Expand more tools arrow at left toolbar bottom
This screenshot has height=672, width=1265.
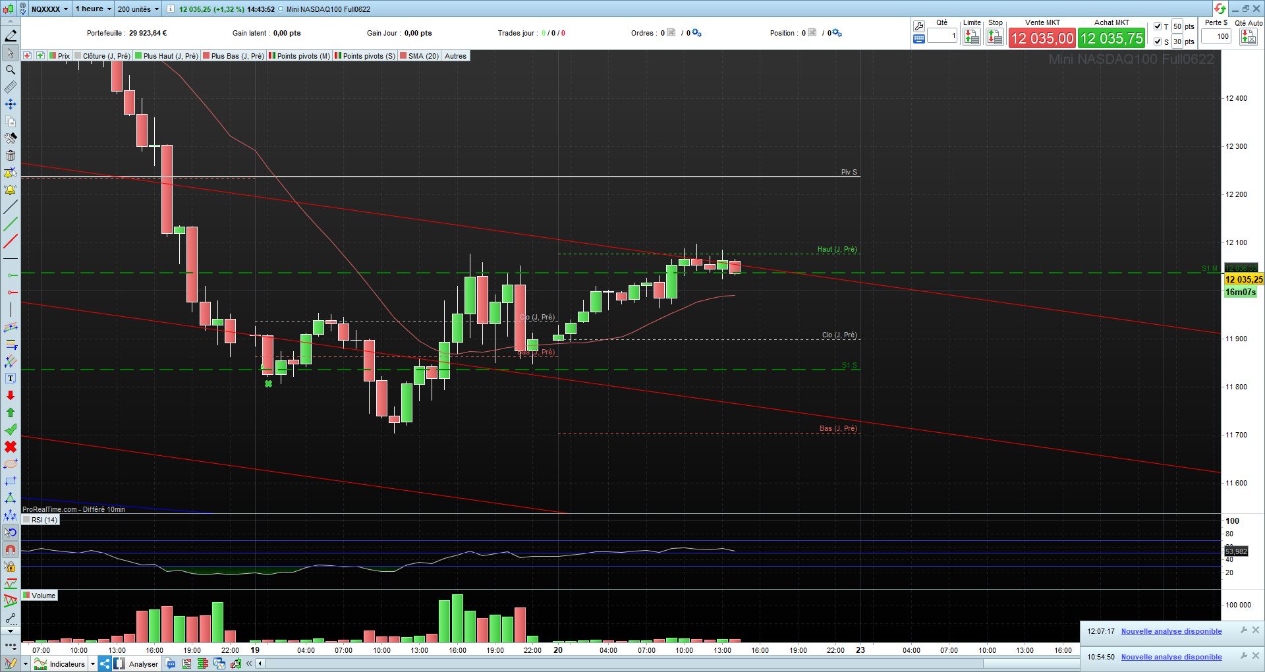[x=11, y=630]
